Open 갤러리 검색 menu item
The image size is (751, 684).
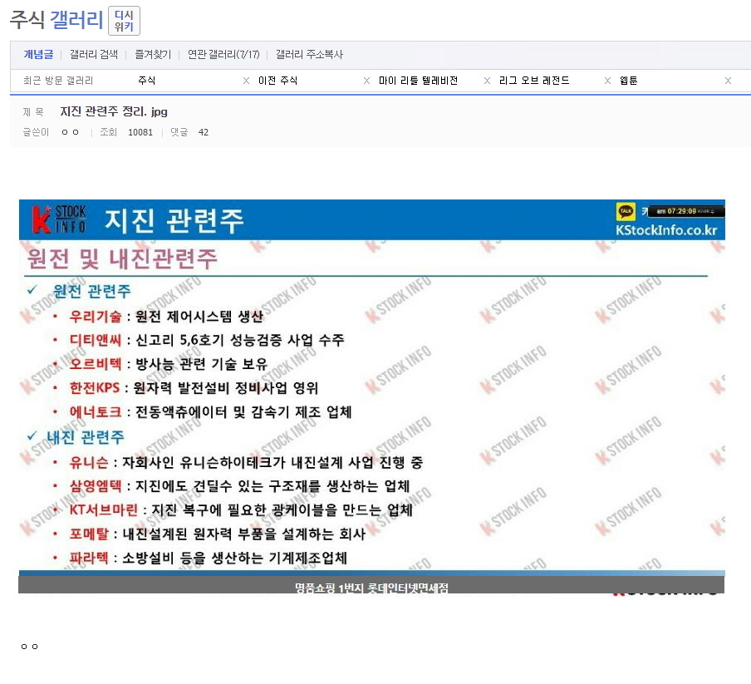(x=93, y=54)
